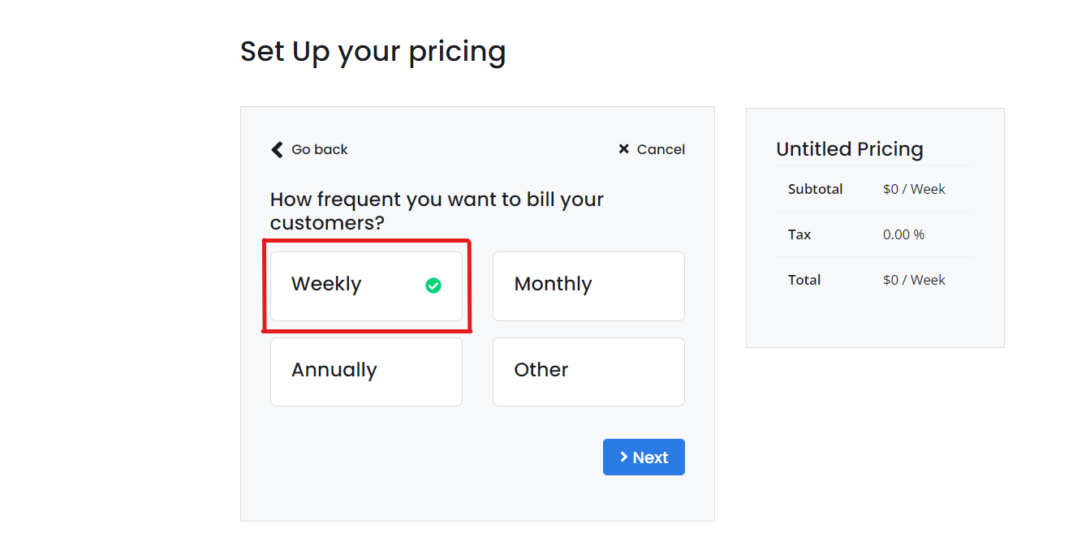
Task: Click the Next button to proceed
Action: coord(644,457)
